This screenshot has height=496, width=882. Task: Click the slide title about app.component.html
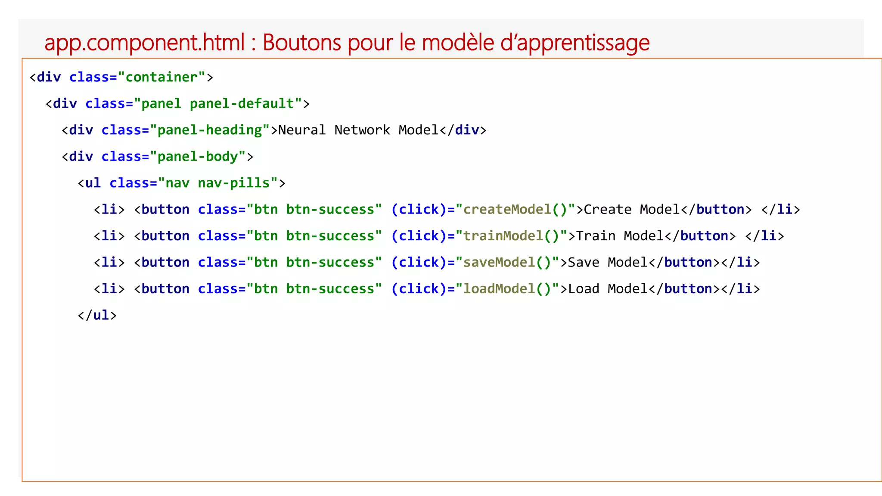347,43
